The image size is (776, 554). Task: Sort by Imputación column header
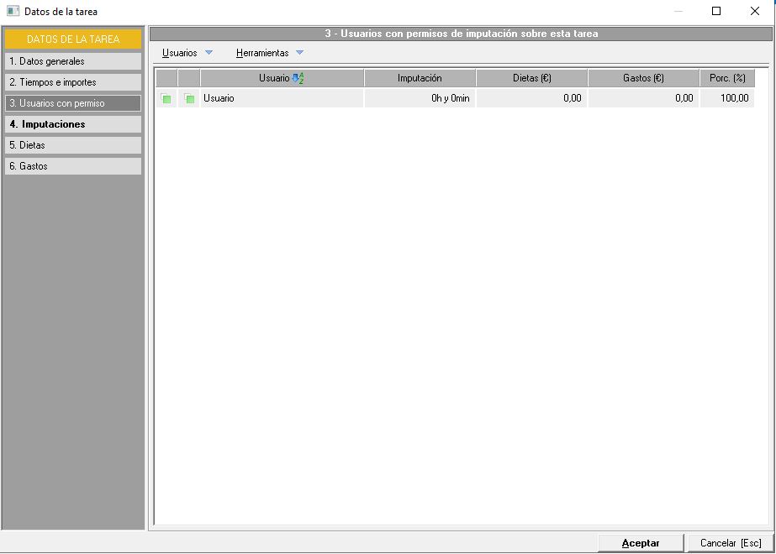[x=420, y=78]
